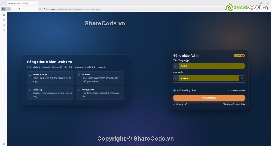Click the browser forward arrow

pos(13,9)
